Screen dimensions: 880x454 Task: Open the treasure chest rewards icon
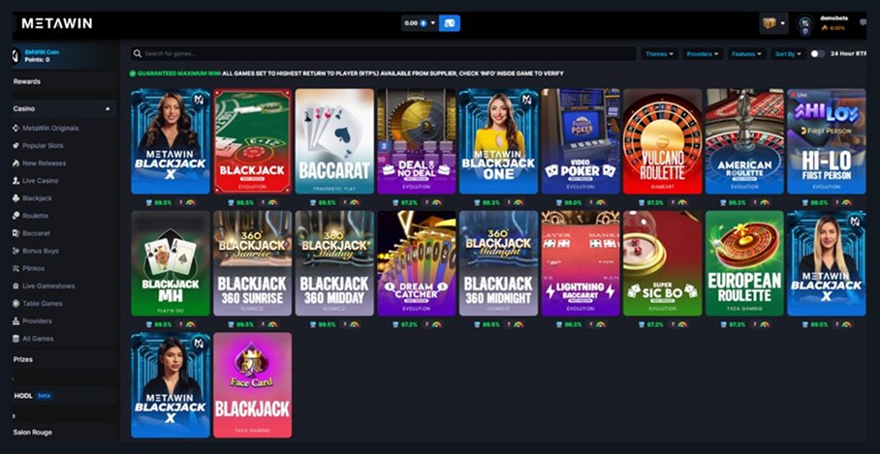(769, 23)
